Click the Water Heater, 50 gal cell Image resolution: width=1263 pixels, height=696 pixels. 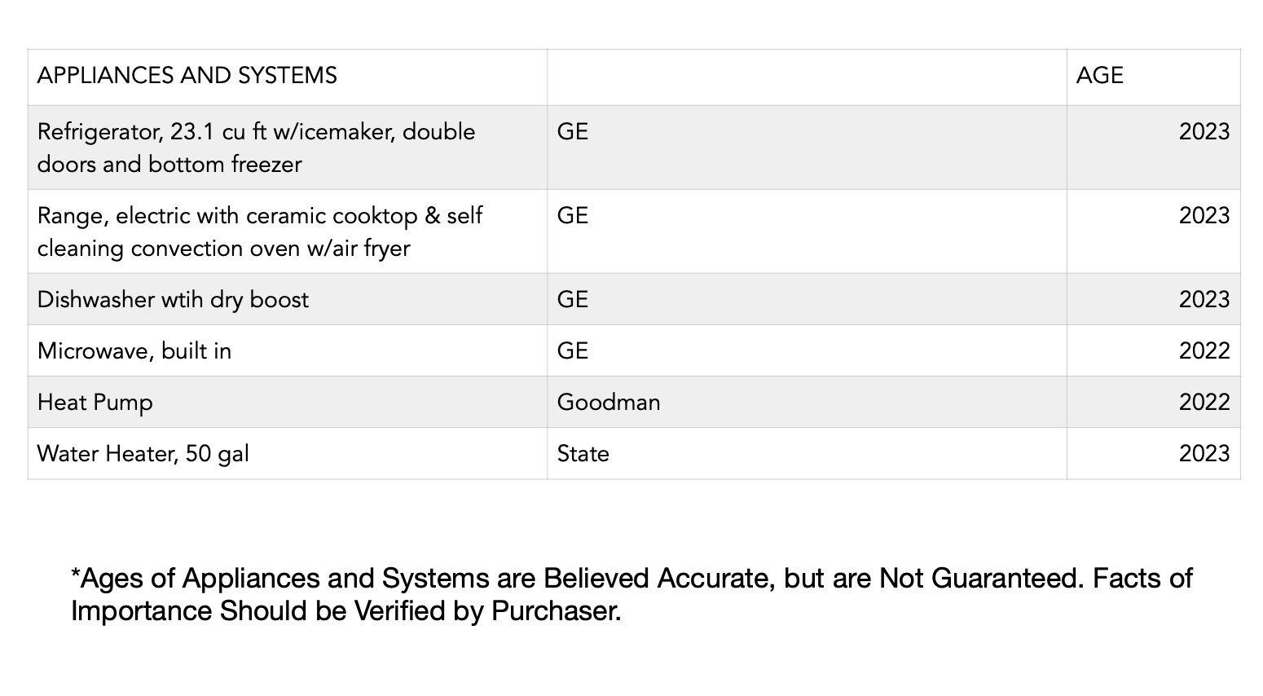[x=143, y=454]
